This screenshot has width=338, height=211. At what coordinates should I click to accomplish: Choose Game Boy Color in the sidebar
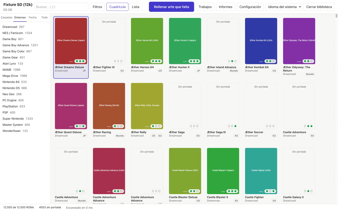click(x=25, y=51)
